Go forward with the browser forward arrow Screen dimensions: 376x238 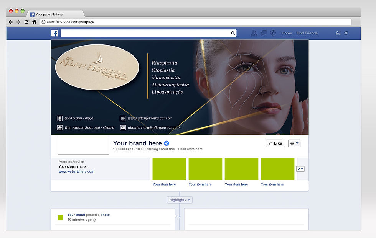18,22
